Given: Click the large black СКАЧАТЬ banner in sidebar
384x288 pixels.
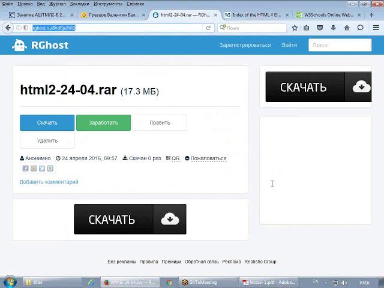Looking at the screenshot, I should (x=319, y=87).
